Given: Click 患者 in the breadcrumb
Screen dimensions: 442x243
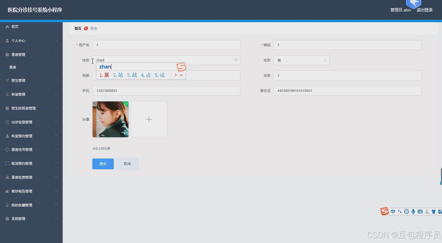Looking at the screenshot, I should click(94, 28).
